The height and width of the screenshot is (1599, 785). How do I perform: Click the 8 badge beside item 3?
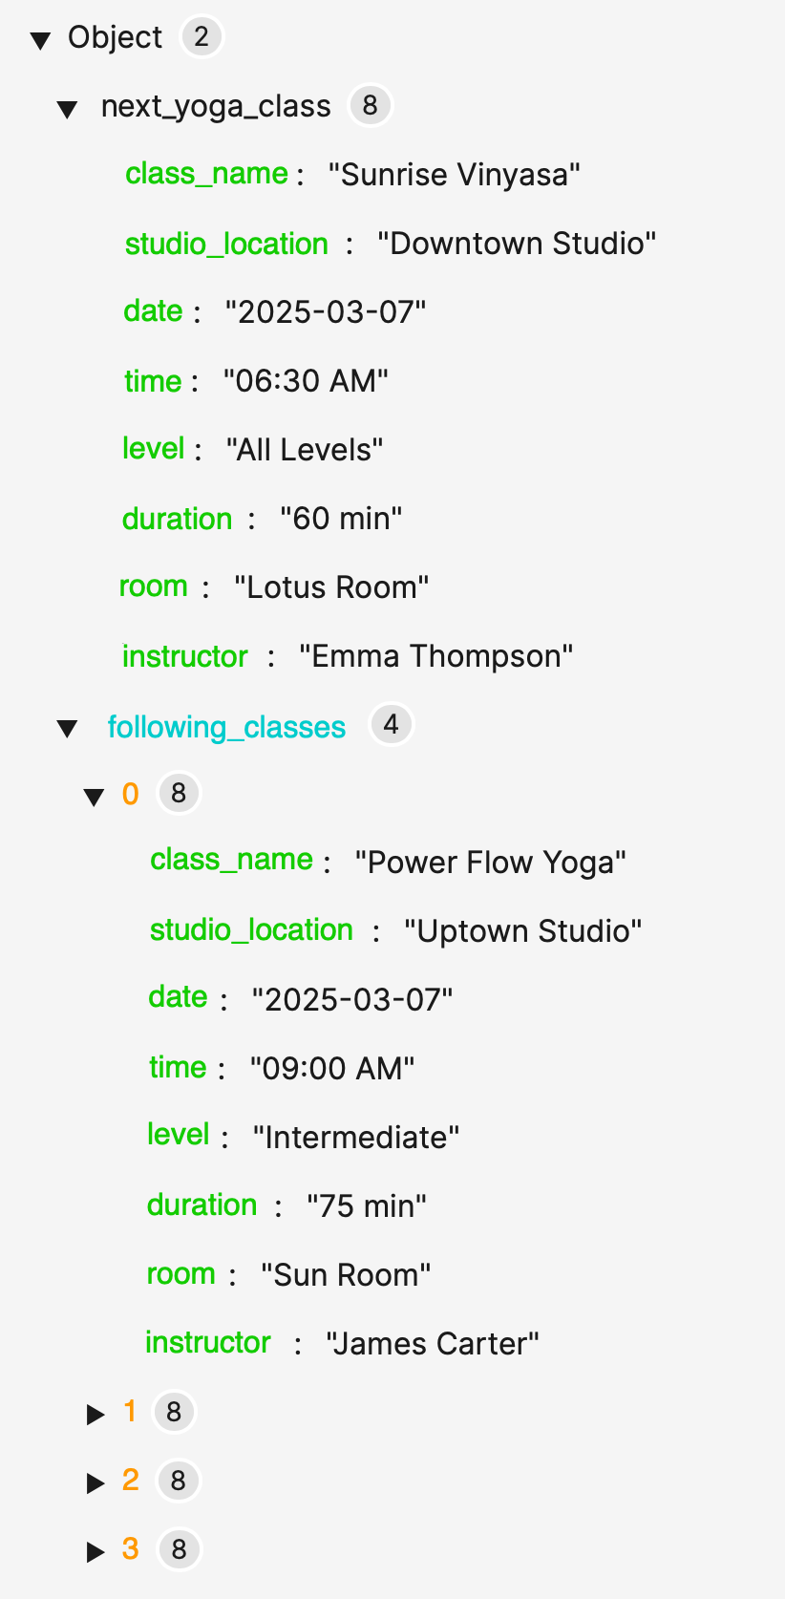click(178, 1550)
